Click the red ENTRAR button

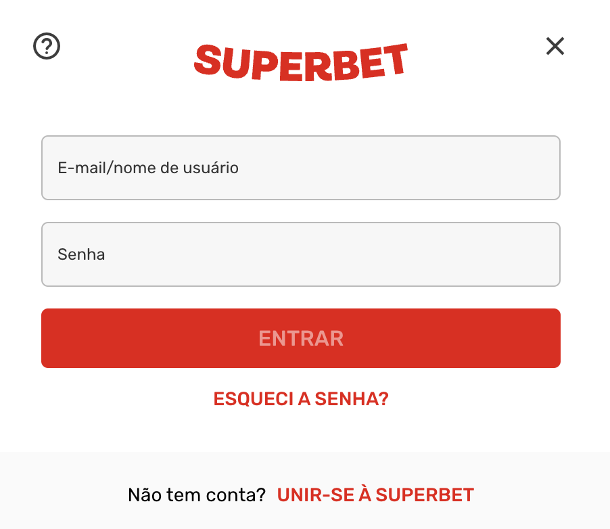(301, 338)
